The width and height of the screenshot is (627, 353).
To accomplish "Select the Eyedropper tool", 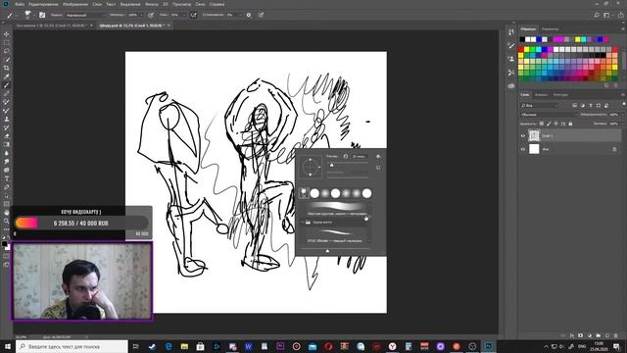I will [7, 76].
